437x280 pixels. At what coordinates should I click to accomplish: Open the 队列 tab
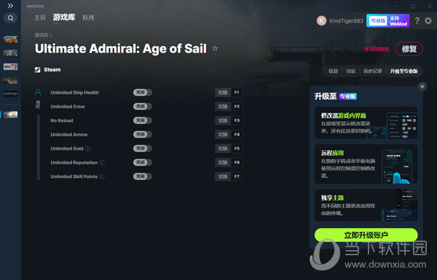[88, 17]
